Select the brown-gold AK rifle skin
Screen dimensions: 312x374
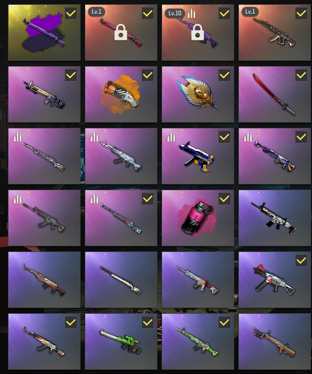[x=44, y=280]
